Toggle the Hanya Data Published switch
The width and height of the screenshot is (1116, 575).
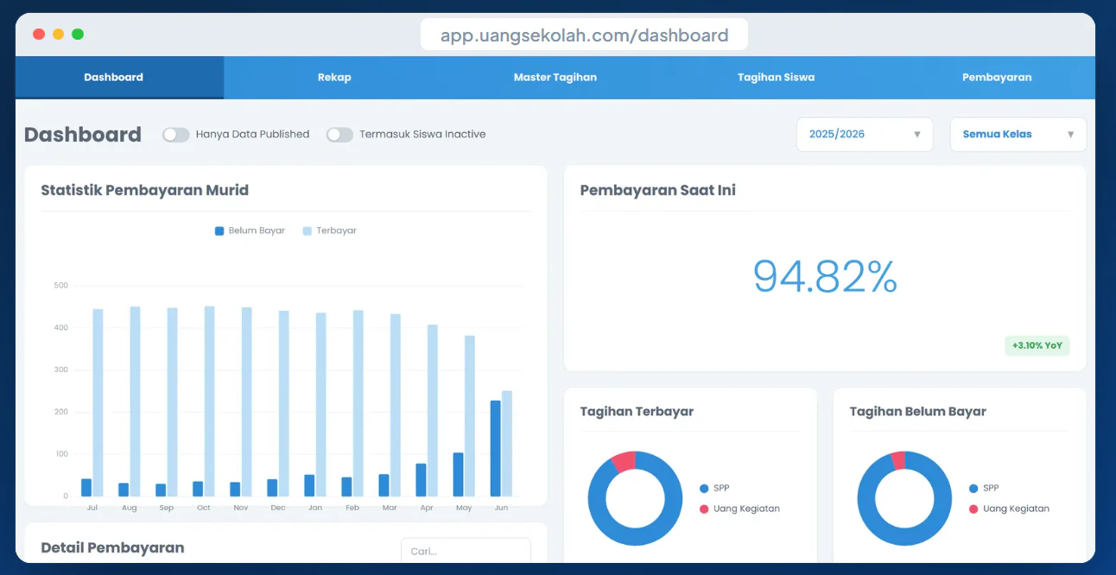click(x=176, y=135)
